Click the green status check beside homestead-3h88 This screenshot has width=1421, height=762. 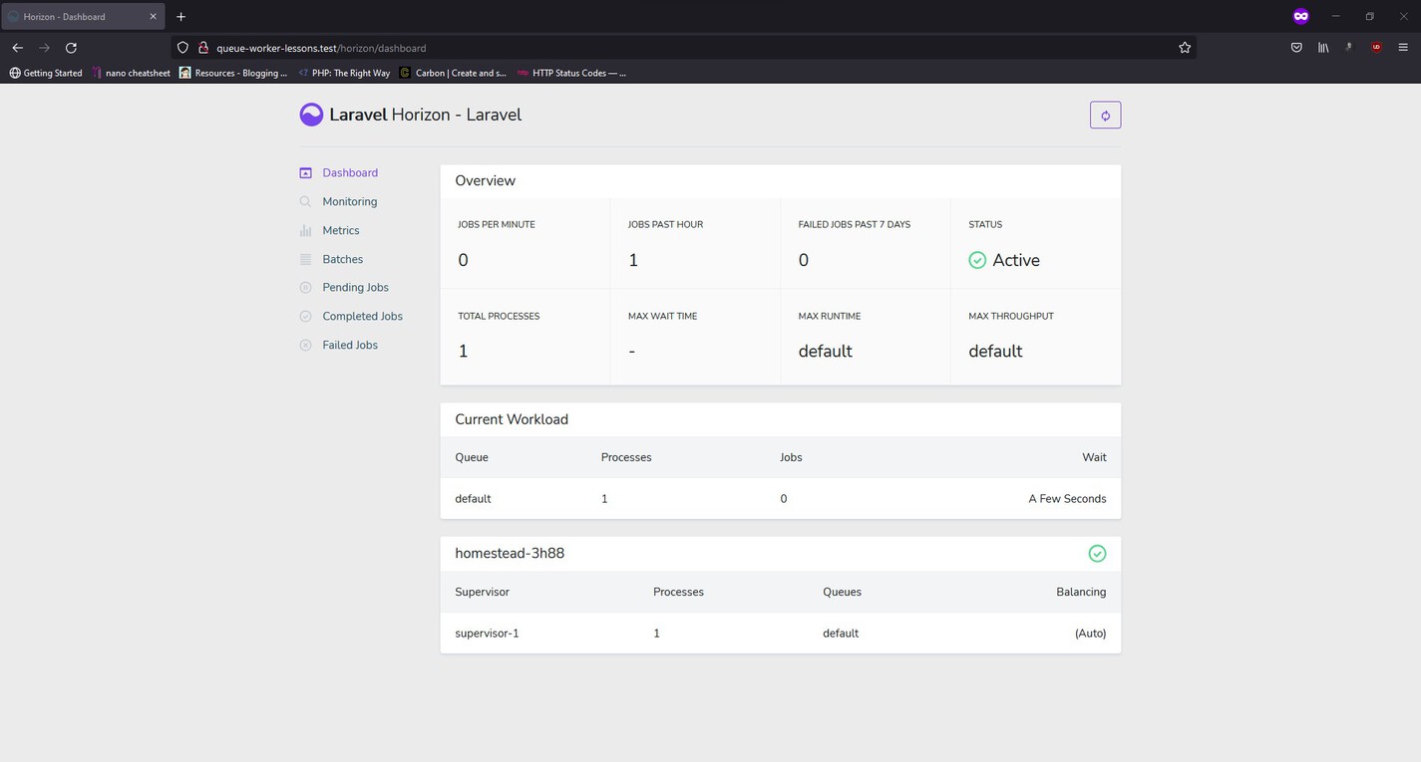(1097, 553)
